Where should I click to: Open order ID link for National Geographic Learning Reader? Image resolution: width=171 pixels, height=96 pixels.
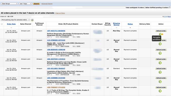[x=56, y=59]
